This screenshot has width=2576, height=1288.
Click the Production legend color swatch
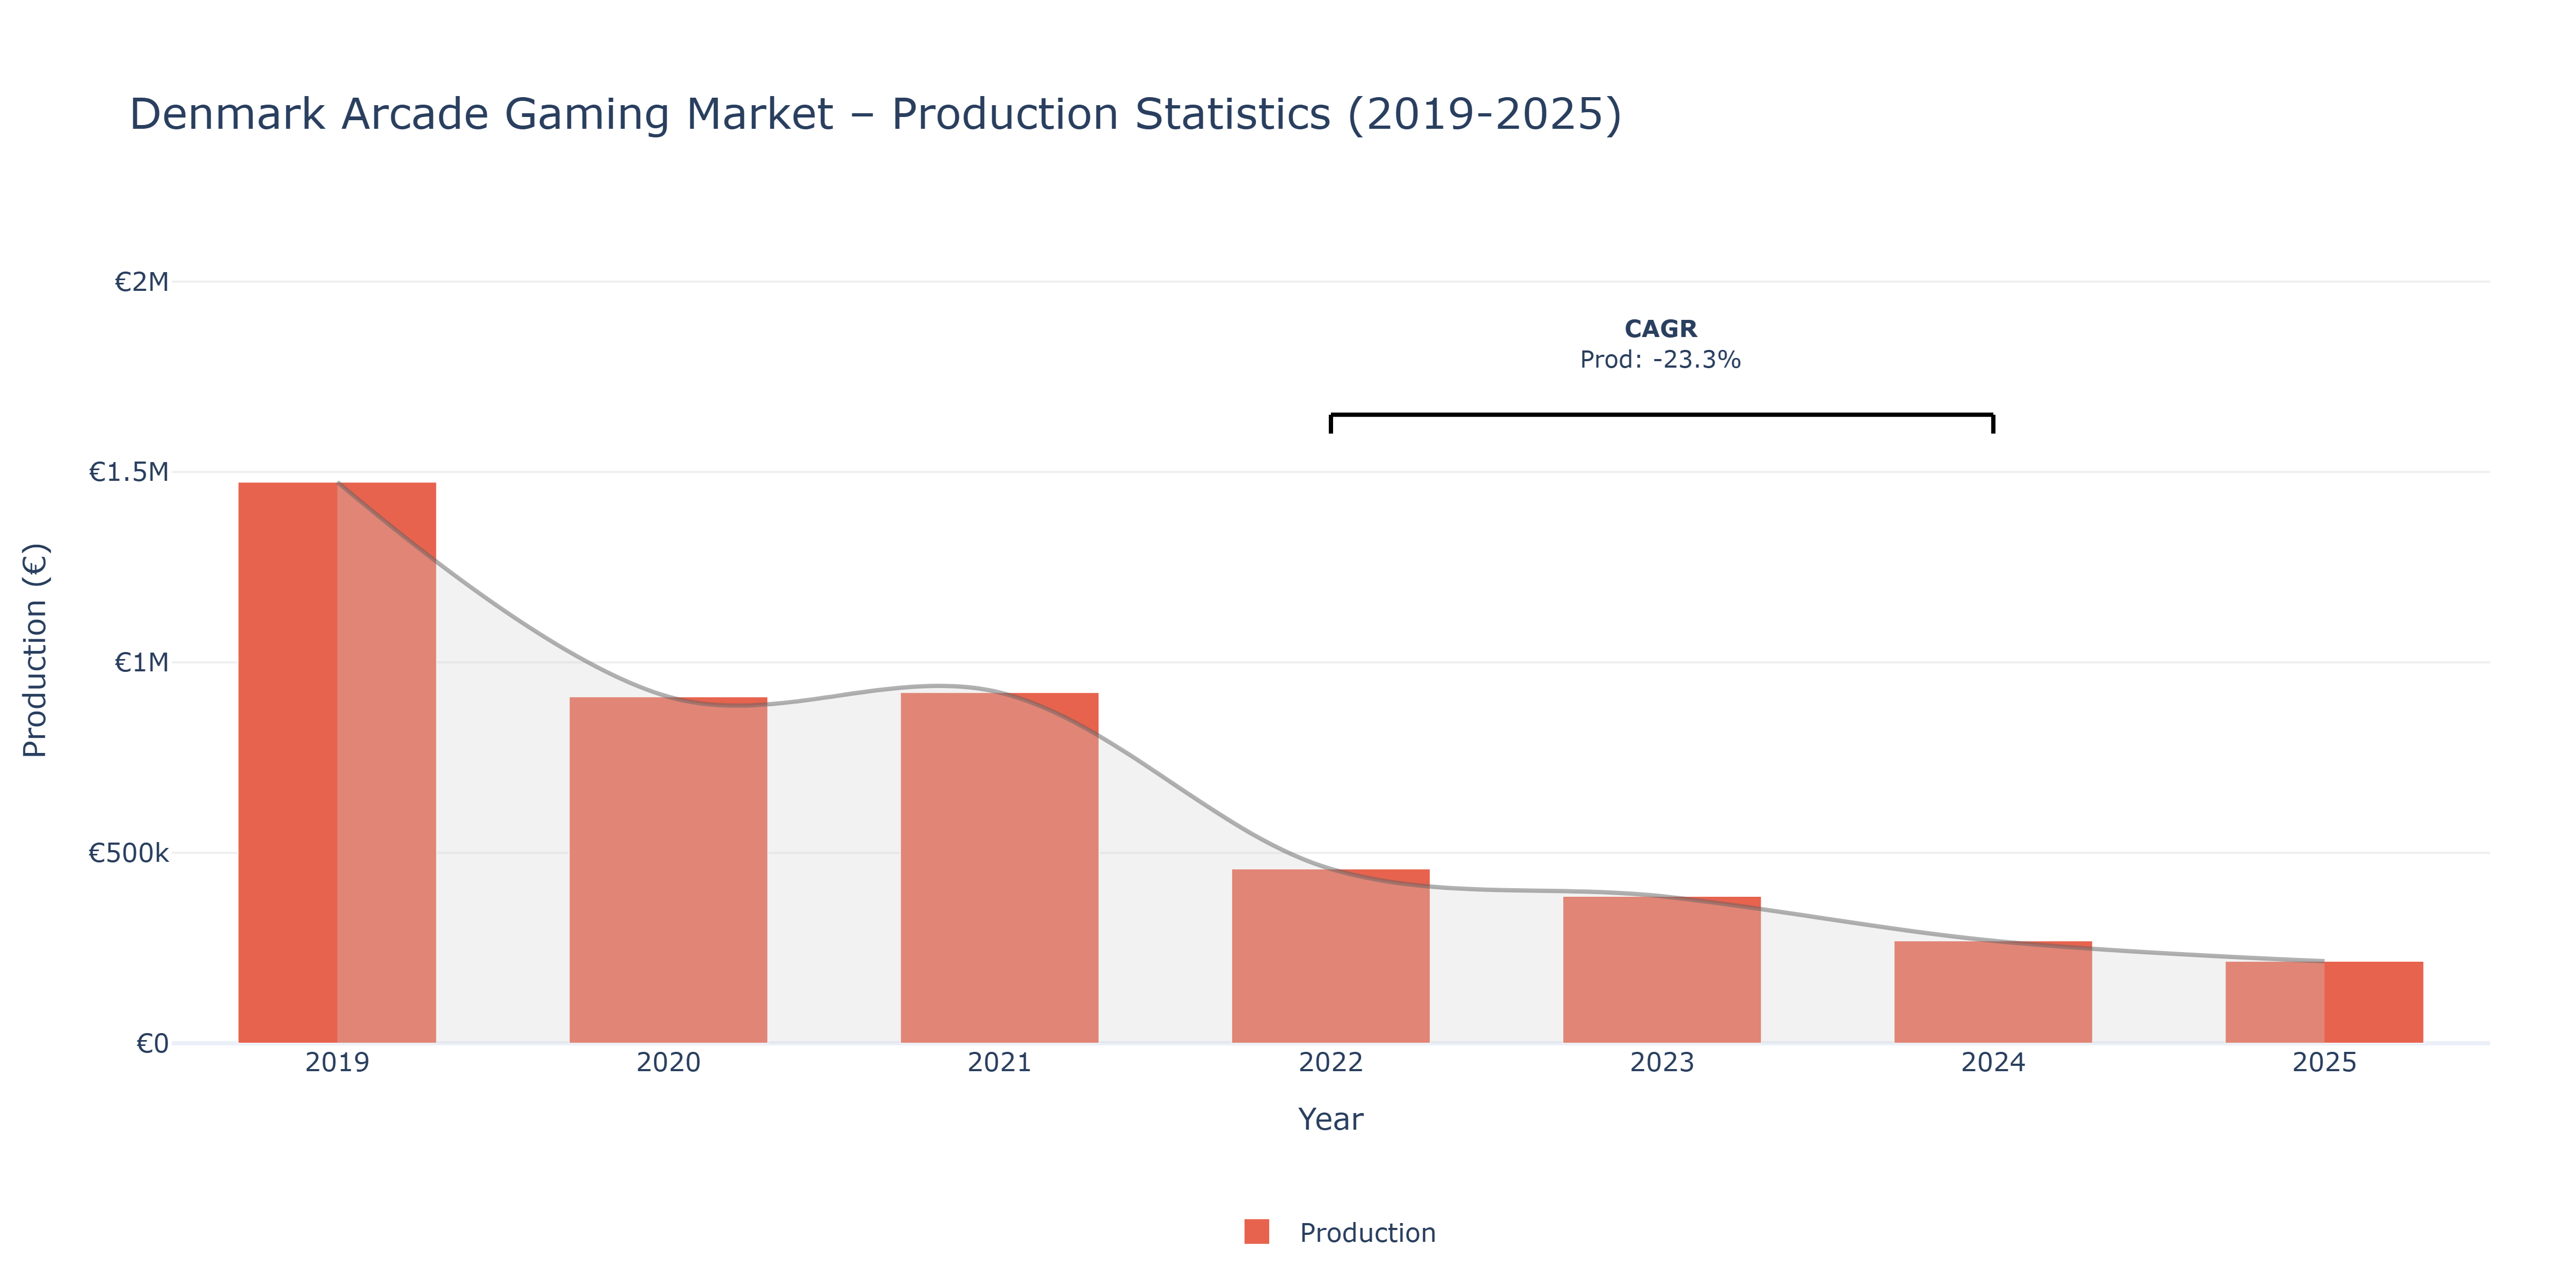1256,1232
